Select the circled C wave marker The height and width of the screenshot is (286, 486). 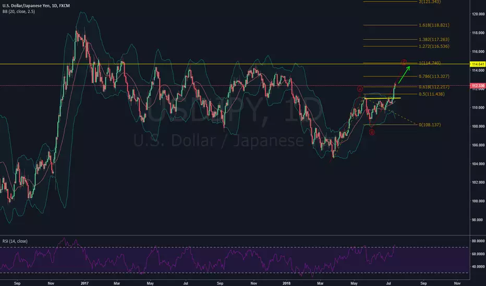click(404, 62)
